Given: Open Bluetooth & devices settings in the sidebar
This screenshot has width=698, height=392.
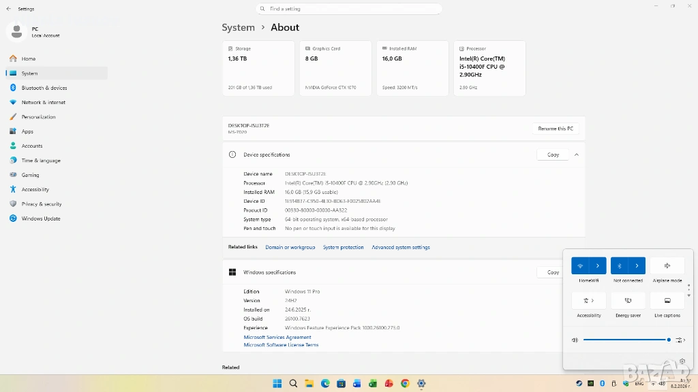Looking at the screenshot, I should pyautogui.click(x=44, y=88).
